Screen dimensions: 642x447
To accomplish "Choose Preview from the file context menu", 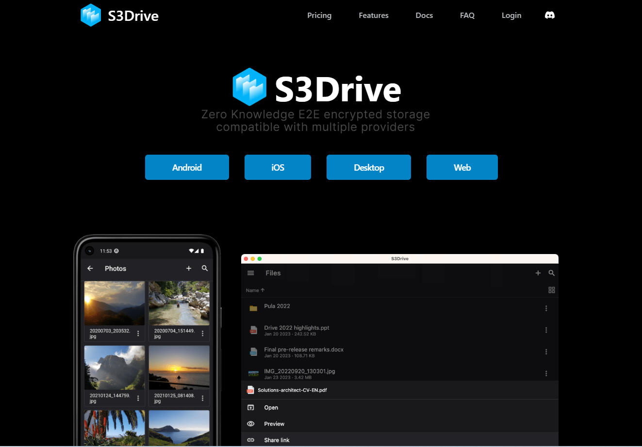I will (274, 424).
